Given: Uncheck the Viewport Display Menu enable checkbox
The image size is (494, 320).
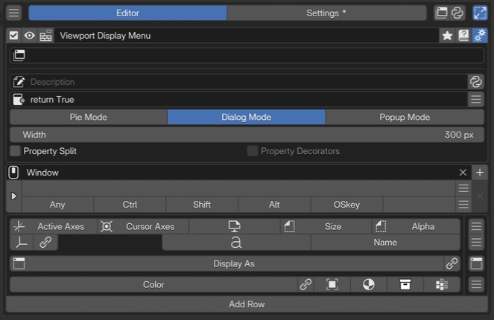Looking at the screenshot, I should click(x=13, y=36).
